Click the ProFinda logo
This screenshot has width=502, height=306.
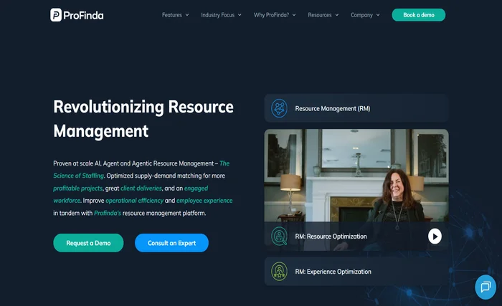[77, 15]
